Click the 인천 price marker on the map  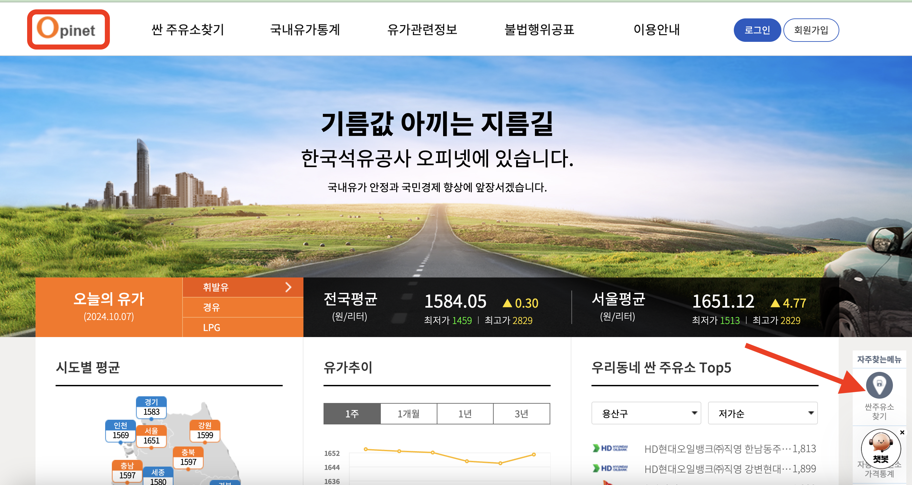[x=121, y=430]
